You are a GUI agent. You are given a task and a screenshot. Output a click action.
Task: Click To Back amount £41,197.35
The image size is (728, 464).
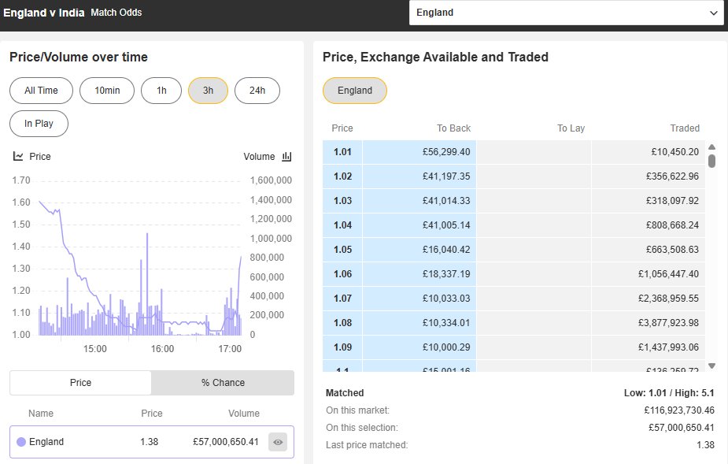pyautogui.click(x=446, y=176)
